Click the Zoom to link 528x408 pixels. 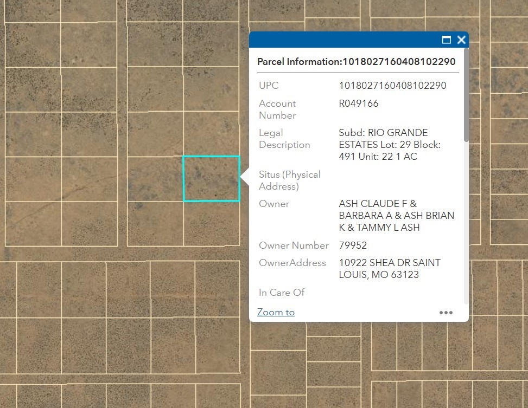(x=276, y=312)
